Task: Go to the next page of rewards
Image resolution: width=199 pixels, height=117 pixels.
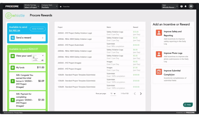Action: click(141, 94)
